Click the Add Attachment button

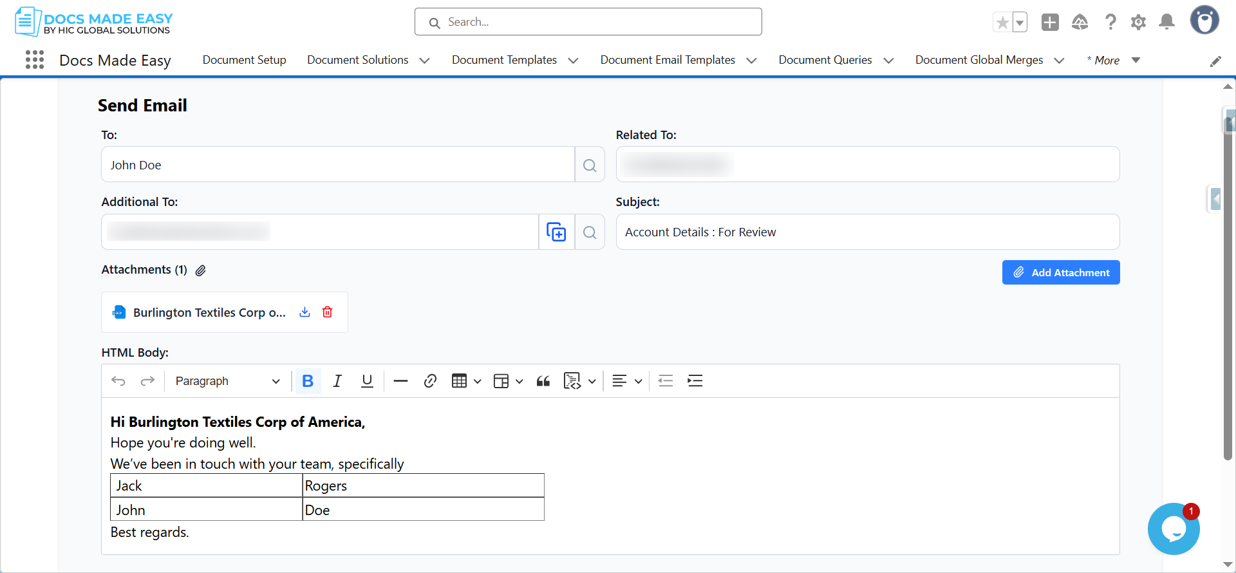point(1061,272)
